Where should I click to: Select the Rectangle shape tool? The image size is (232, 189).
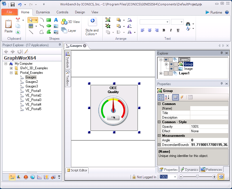coord(49,20)
